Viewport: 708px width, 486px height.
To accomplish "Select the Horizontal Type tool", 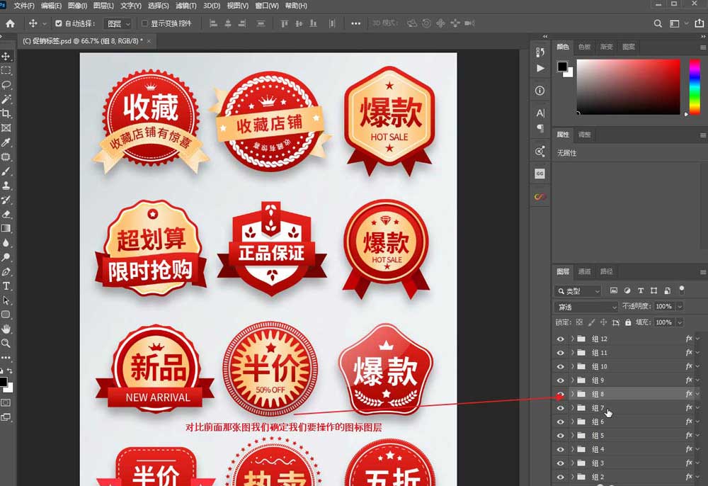I will point(6,286).
